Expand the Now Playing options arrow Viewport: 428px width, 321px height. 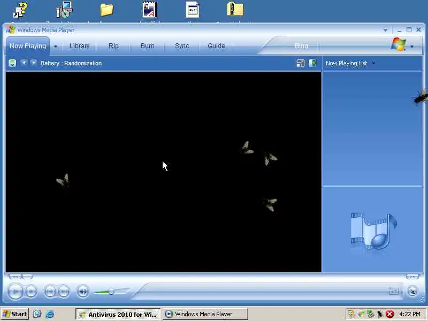click(56, 47)
